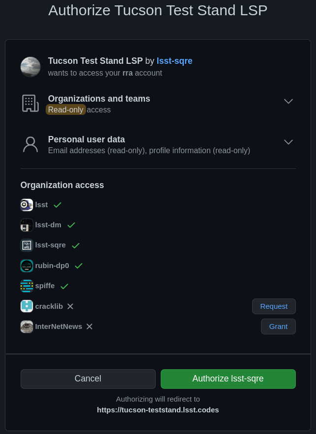This screenshot has width=316, height=434.
Task: Click the X mark next to InterNetNews
Action: coord(89,326)
